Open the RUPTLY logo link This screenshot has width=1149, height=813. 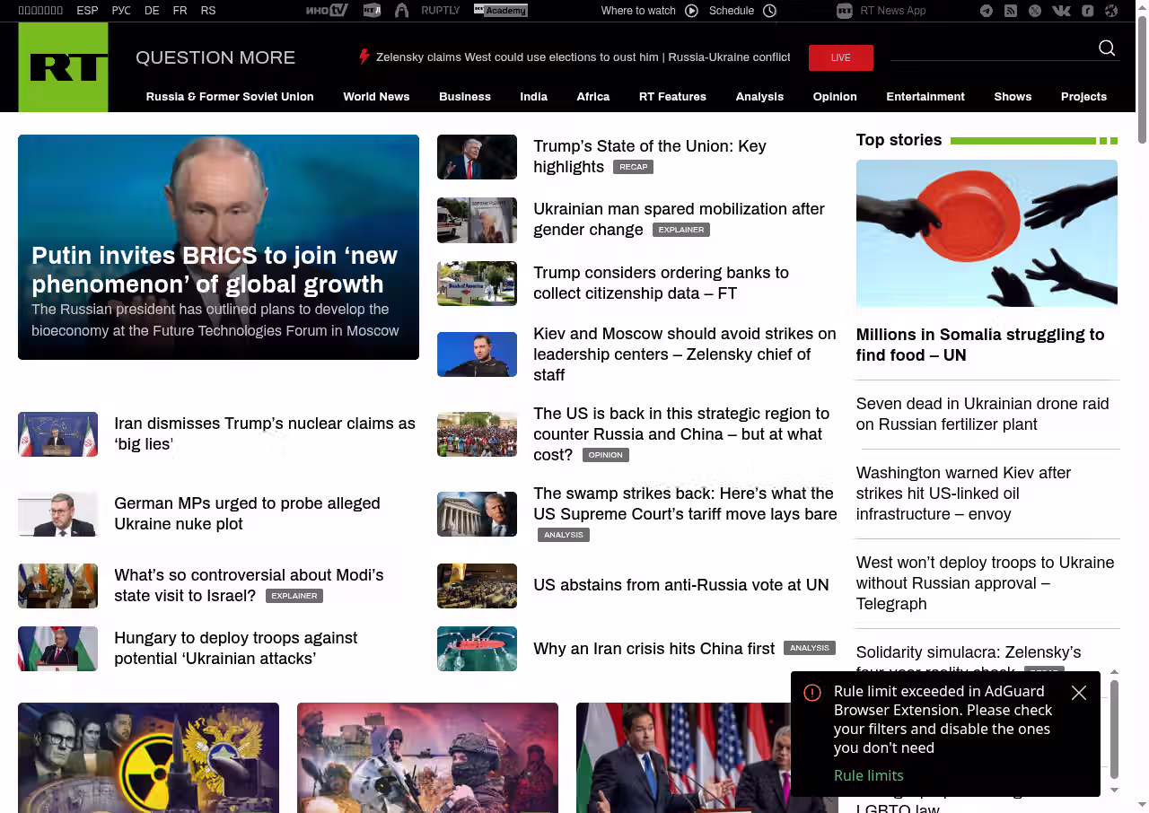click(x=440, y=11)
